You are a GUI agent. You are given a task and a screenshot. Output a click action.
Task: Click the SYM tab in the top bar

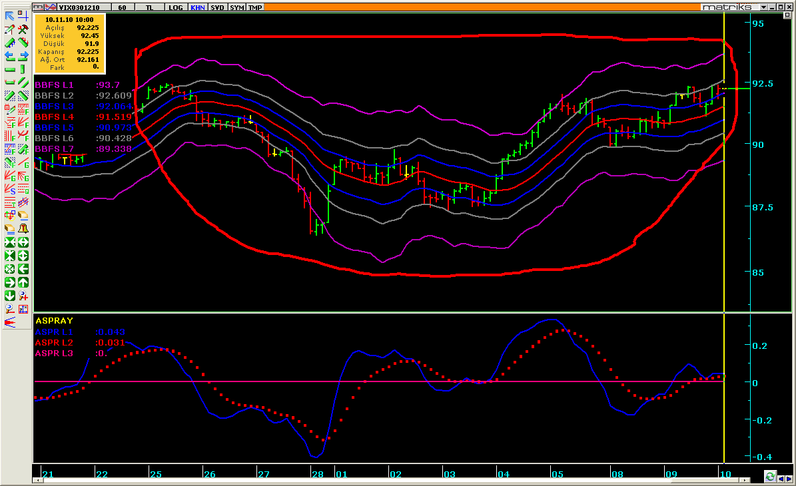tap(236, 7)
